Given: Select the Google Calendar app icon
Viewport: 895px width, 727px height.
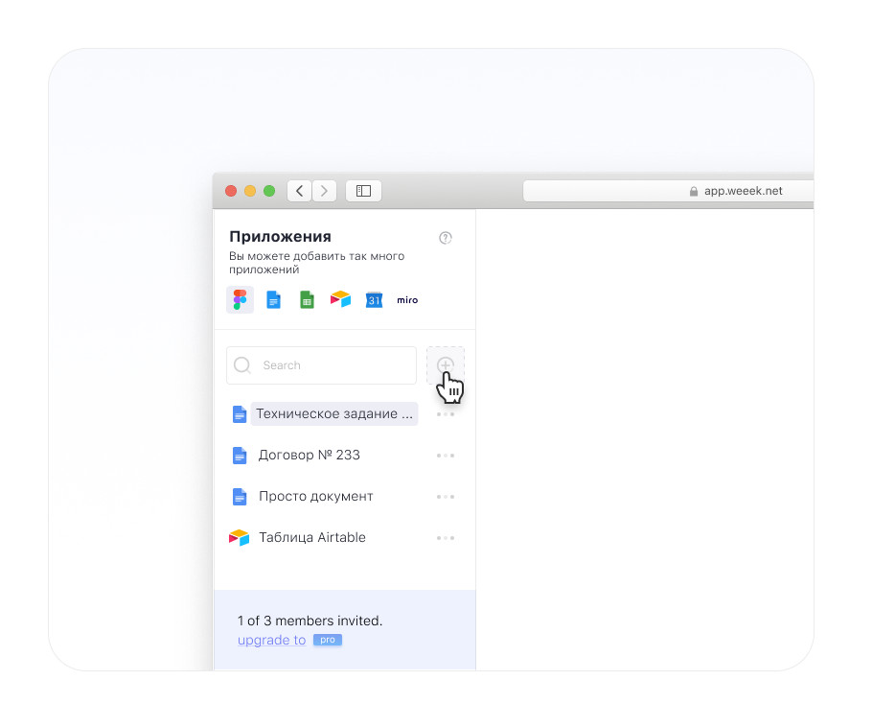Looking at the screenshot, I should tap(374, 299).
